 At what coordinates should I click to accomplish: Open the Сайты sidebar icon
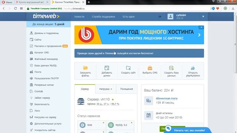click(x=31, y=40)
